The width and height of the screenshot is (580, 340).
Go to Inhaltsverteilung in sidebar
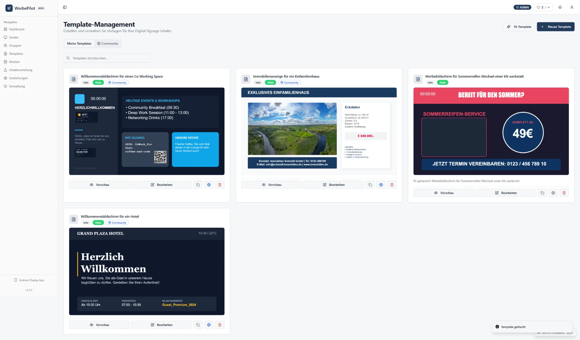pos(21,70)
